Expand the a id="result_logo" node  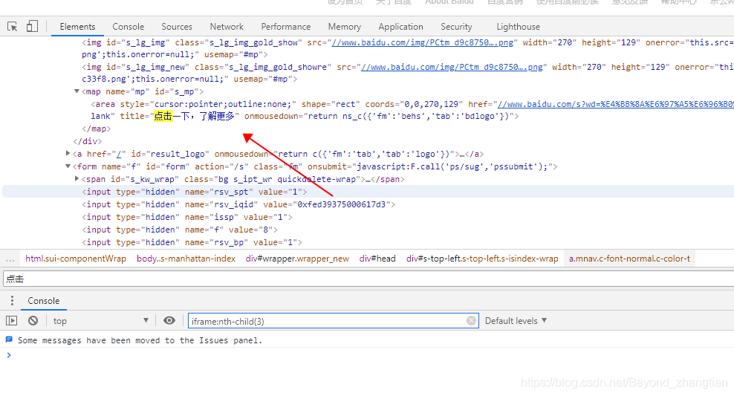point(68,153)
